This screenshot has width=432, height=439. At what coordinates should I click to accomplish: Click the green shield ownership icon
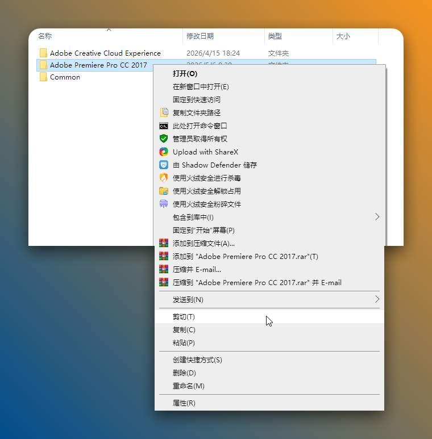164,139
